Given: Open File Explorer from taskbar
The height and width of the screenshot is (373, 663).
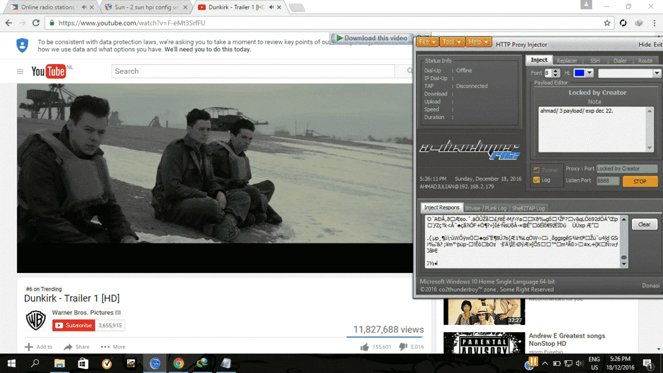Looking at the screenshot, I should (x=60, y=363).
